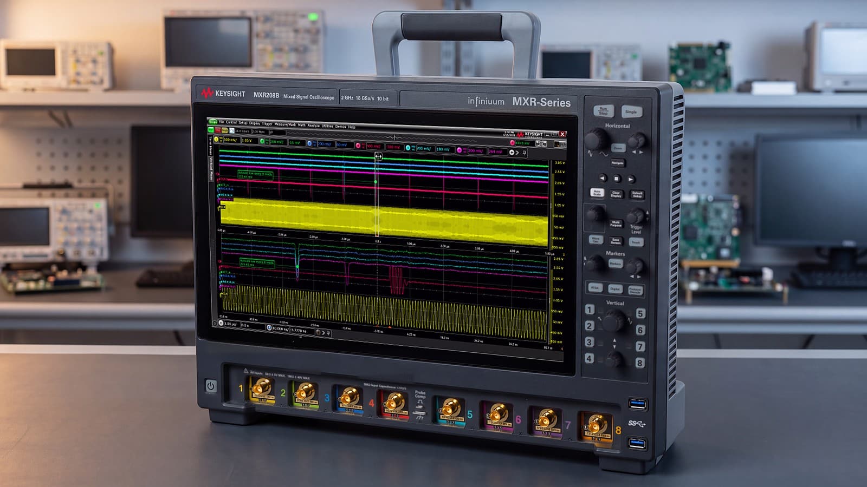Push the RTSA button

click(596, 287)
